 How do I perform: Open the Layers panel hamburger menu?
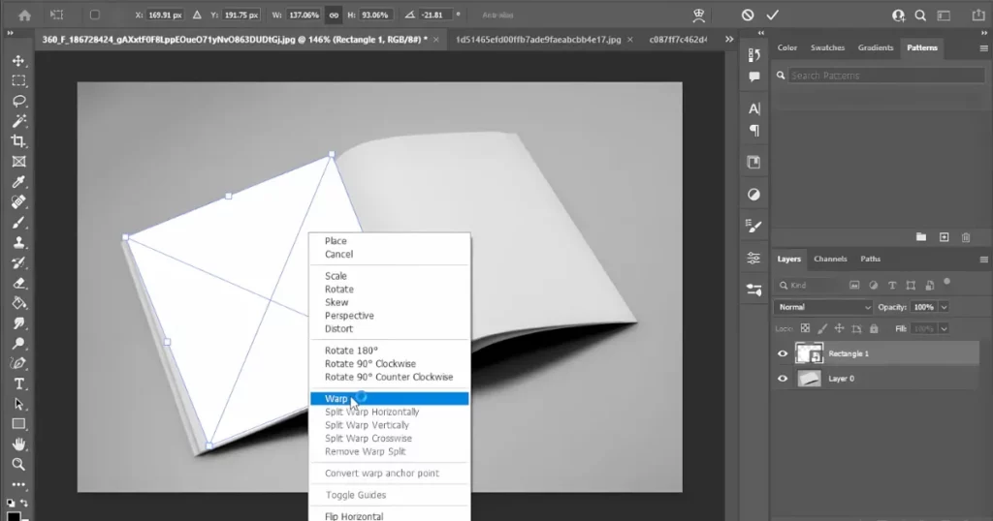click(983, 260)
